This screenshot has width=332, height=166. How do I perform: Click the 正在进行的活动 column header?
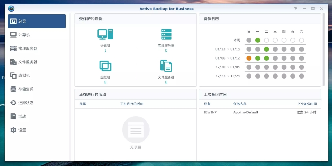pos(132,104)
